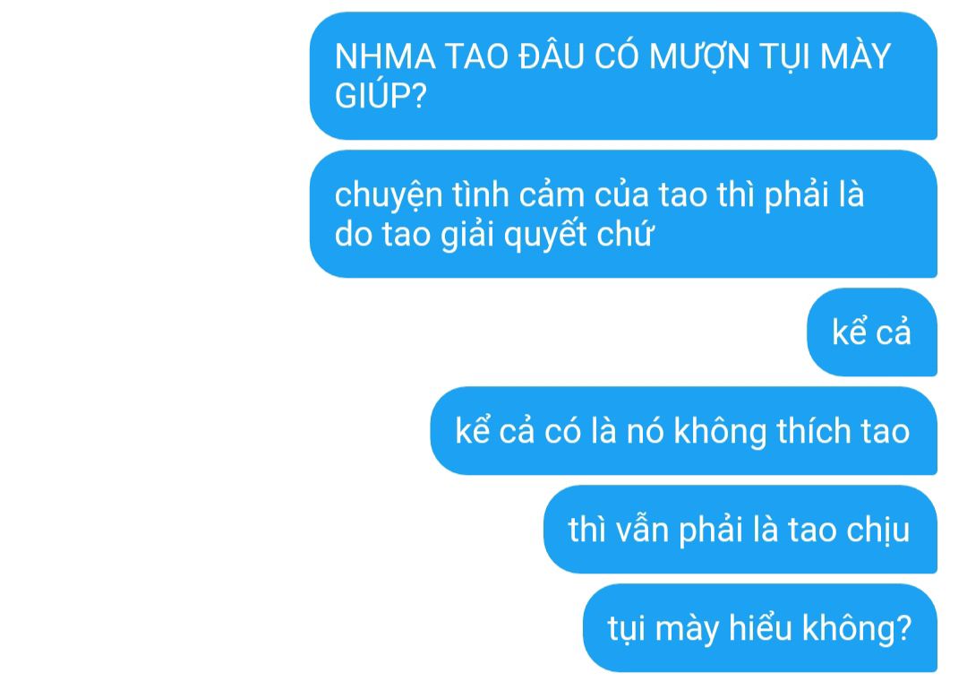The image size is (967, 690).
Task: Click the word 'GIÚP?' in first message
Action: click(x=381, y=96)
